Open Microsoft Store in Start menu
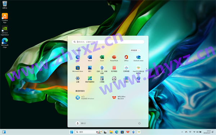216x135 pixels. [x=77, y=69]
